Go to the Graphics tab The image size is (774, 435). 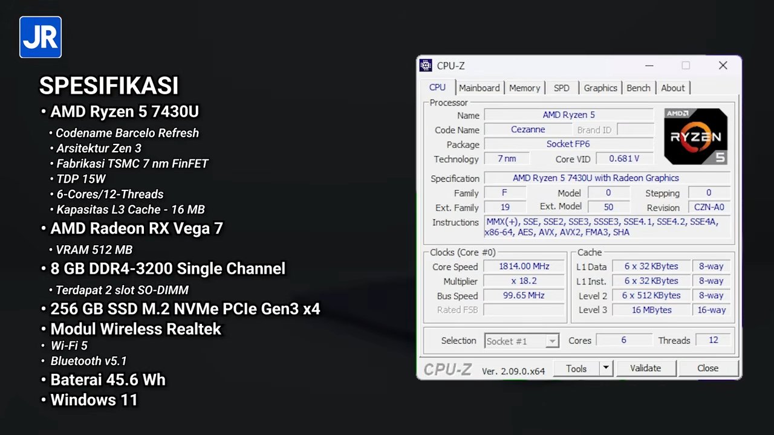pyautogui.click(x=600, y=88)
